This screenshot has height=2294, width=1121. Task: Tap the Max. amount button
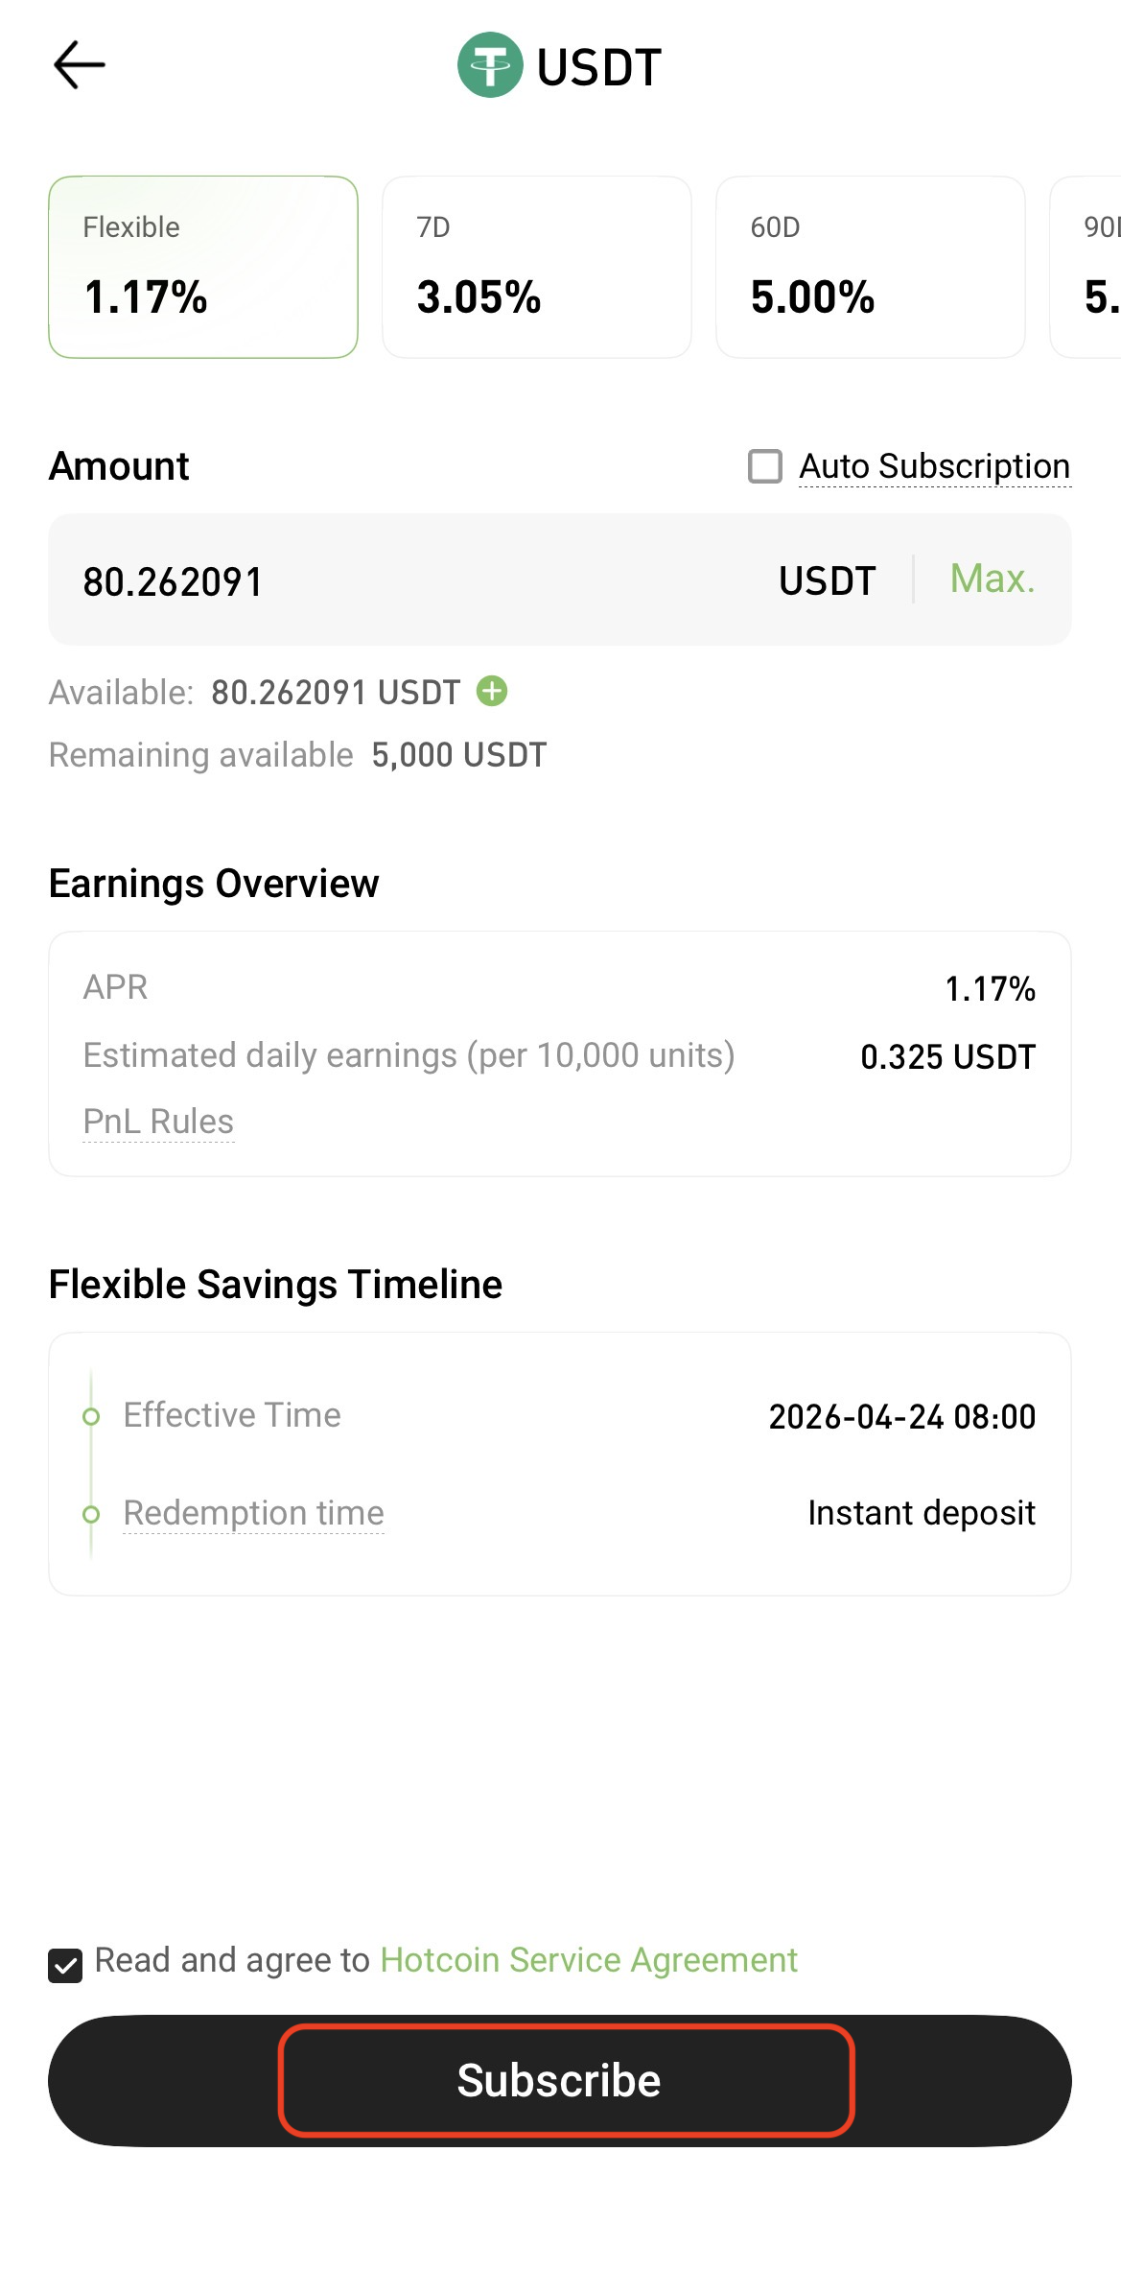click(993, 579)
